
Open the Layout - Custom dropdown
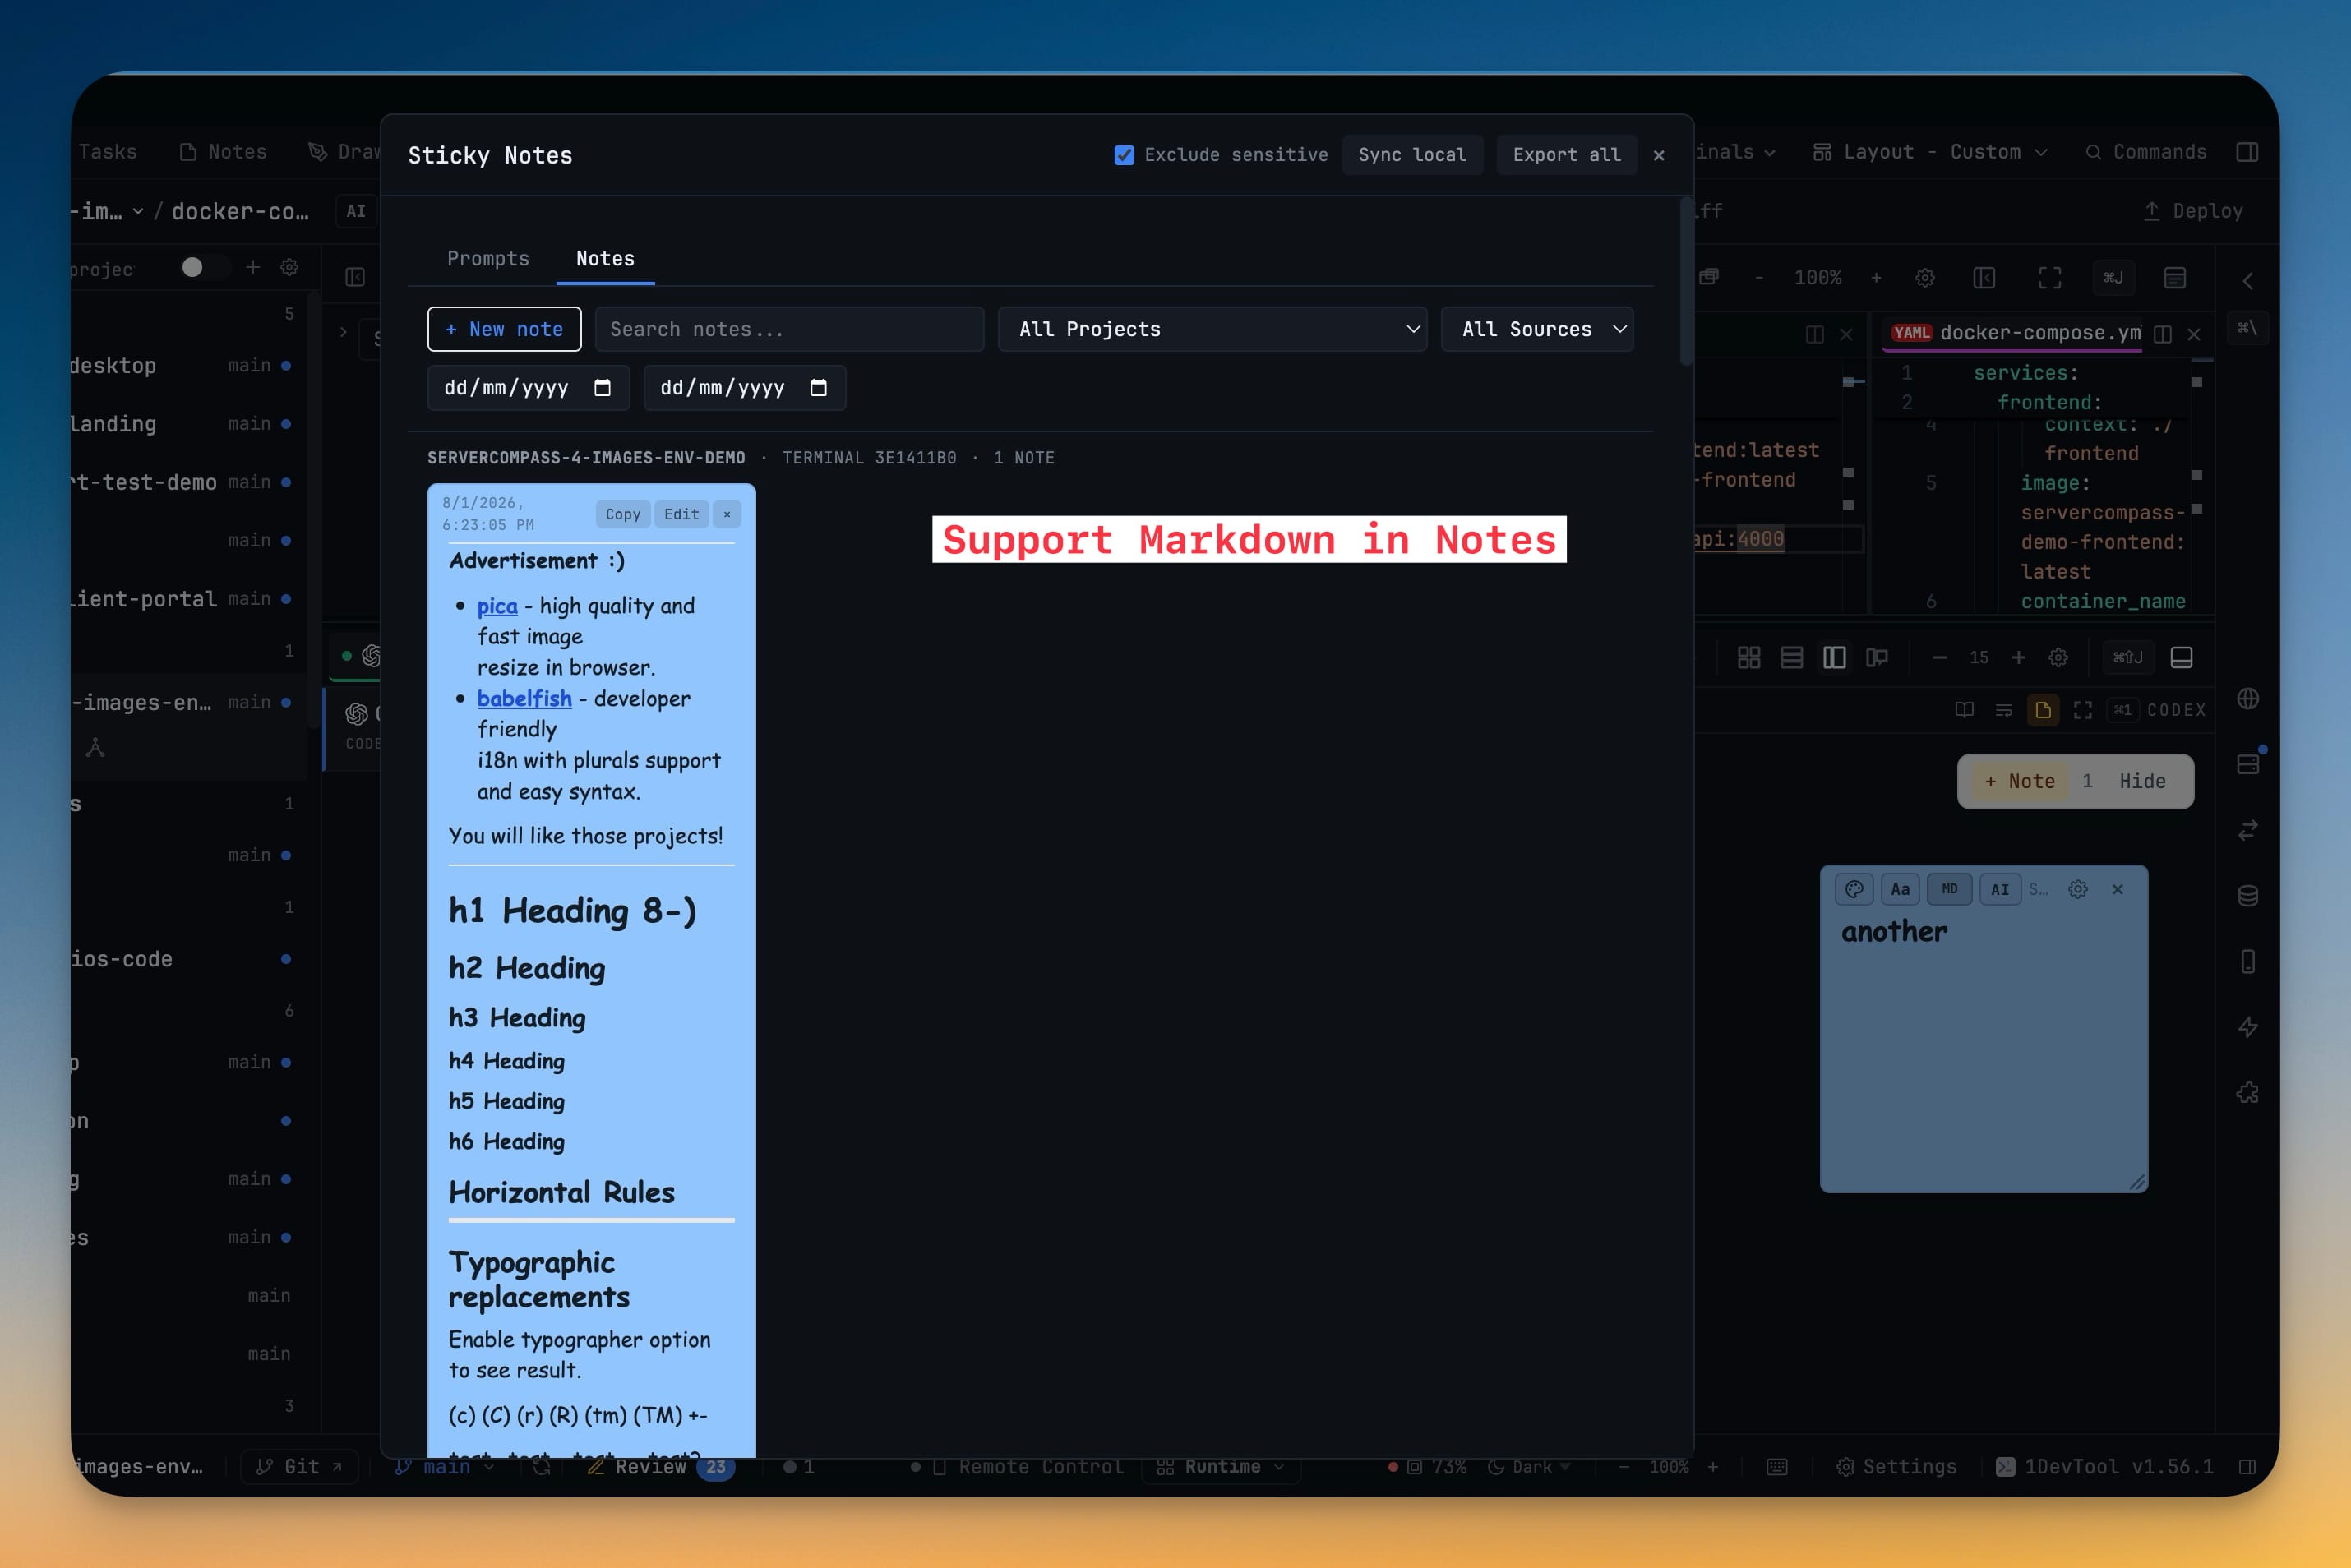[x=1930, y=152]
